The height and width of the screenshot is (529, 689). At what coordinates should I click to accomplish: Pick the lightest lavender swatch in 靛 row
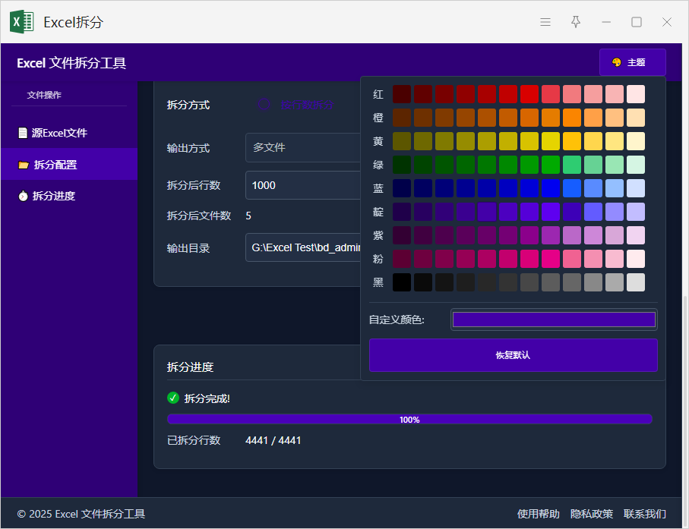(x=635, y=212)
